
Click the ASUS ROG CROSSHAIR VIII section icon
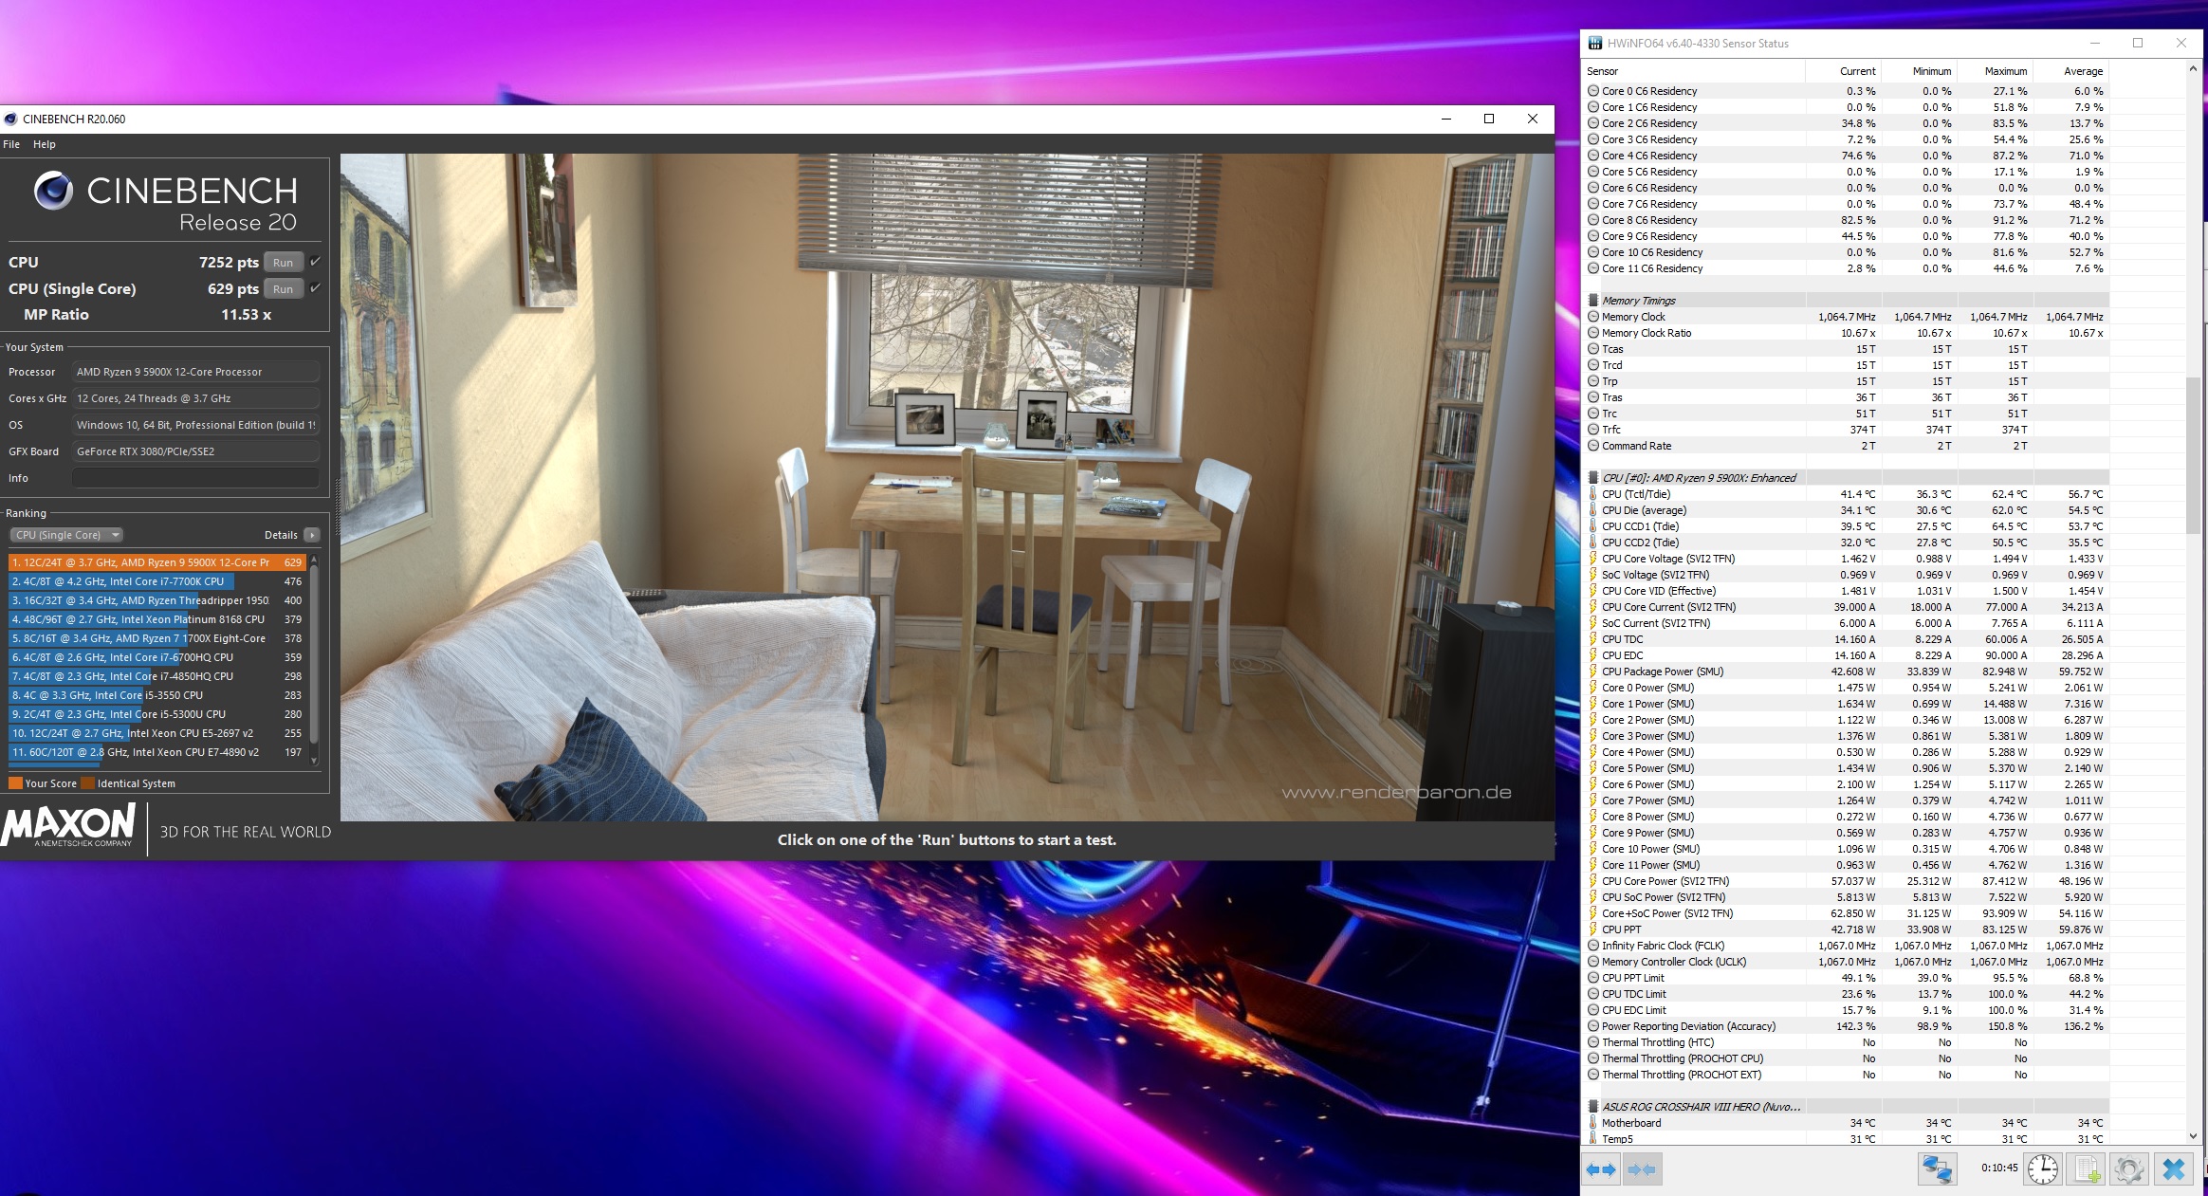click(x=1592, y=1107)
